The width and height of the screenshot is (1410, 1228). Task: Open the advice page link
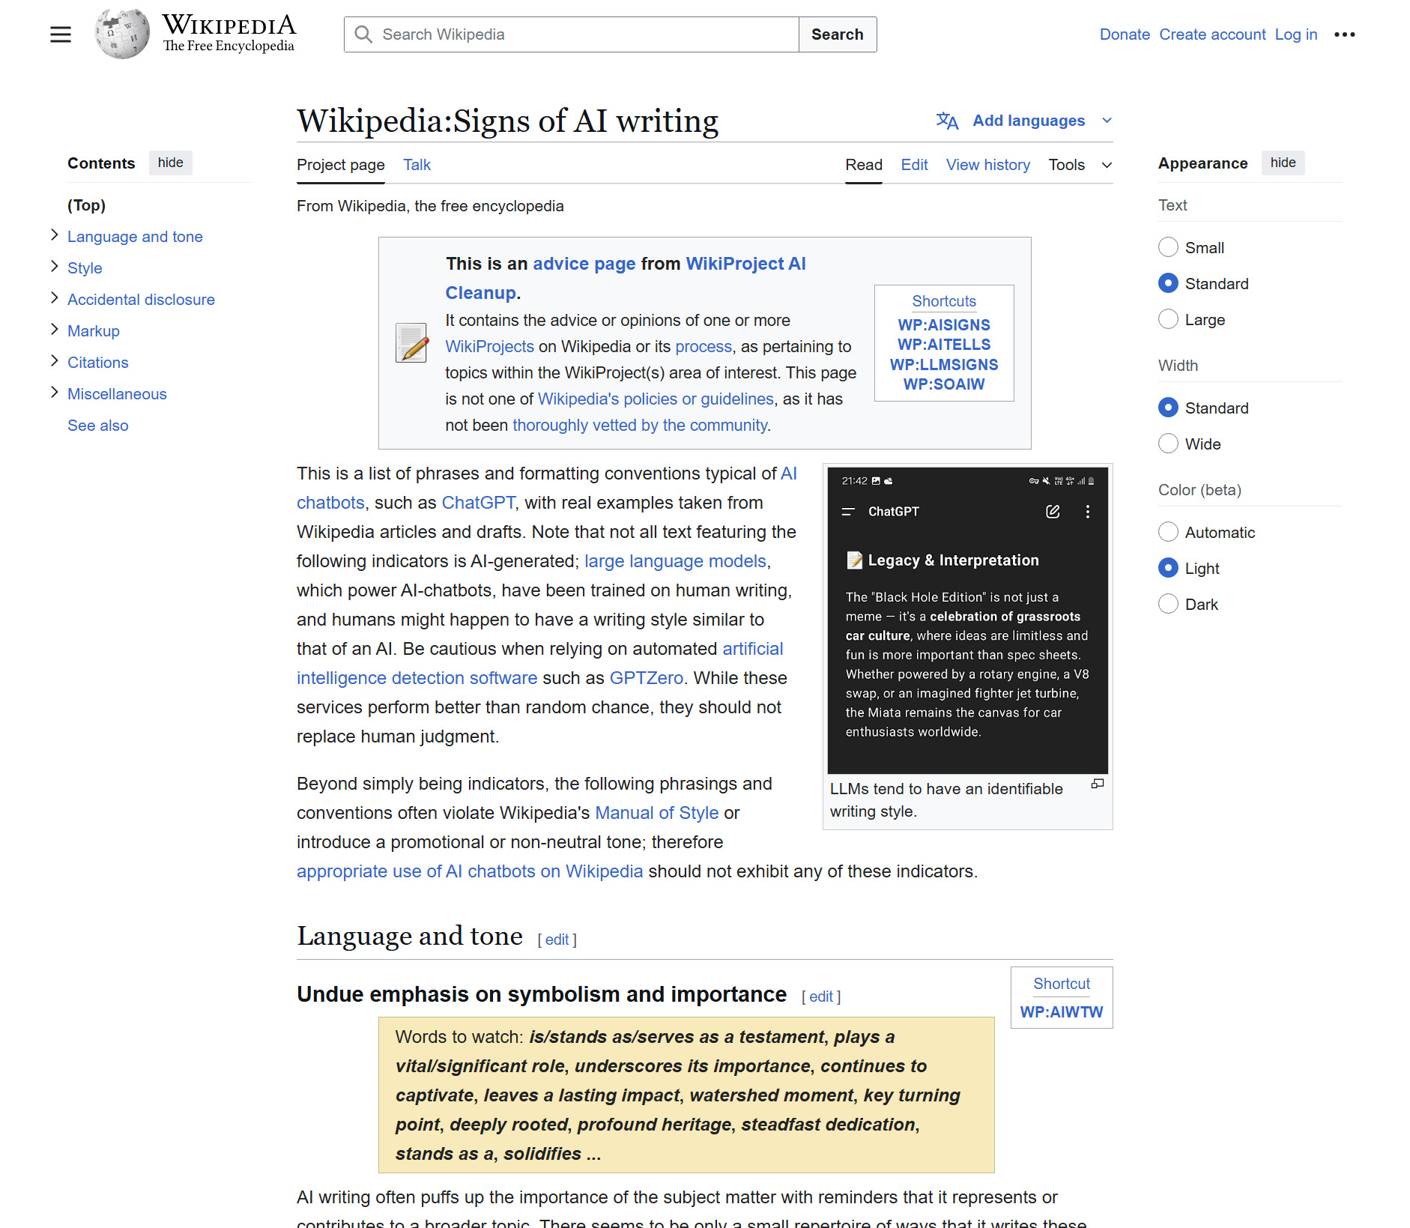click(x=584, y=264)
